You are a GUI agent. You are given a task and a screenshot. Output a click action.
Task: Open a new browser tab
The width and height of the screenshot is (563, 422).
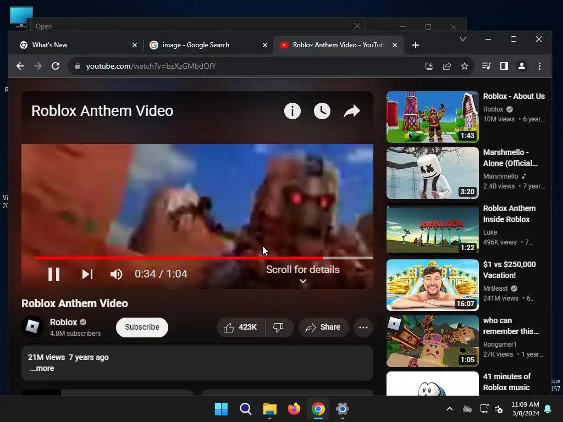[416, 45]
